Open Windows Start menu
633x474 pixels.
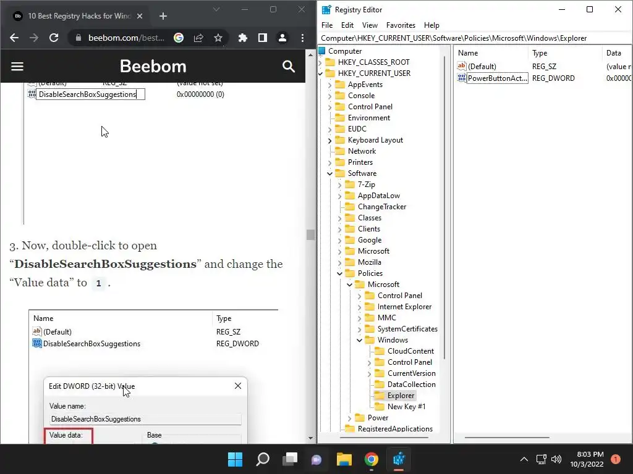236,459
